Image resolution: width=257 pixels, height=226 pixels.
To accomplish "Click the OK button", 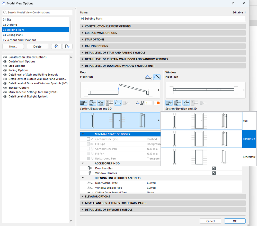I will (x=235, y=221).
